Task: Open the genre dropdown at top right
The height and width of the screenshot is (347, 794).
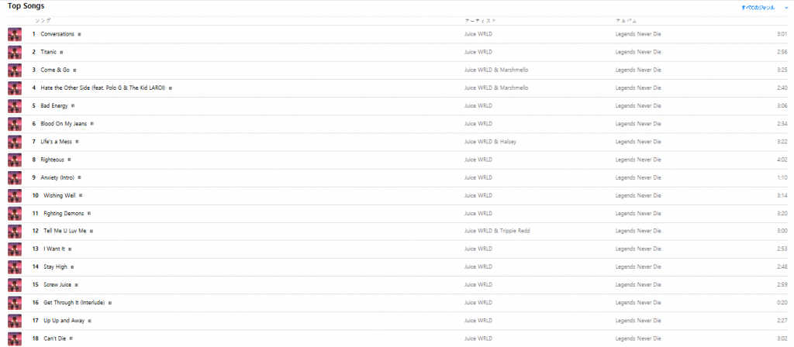Action: [x=765, y=8]
